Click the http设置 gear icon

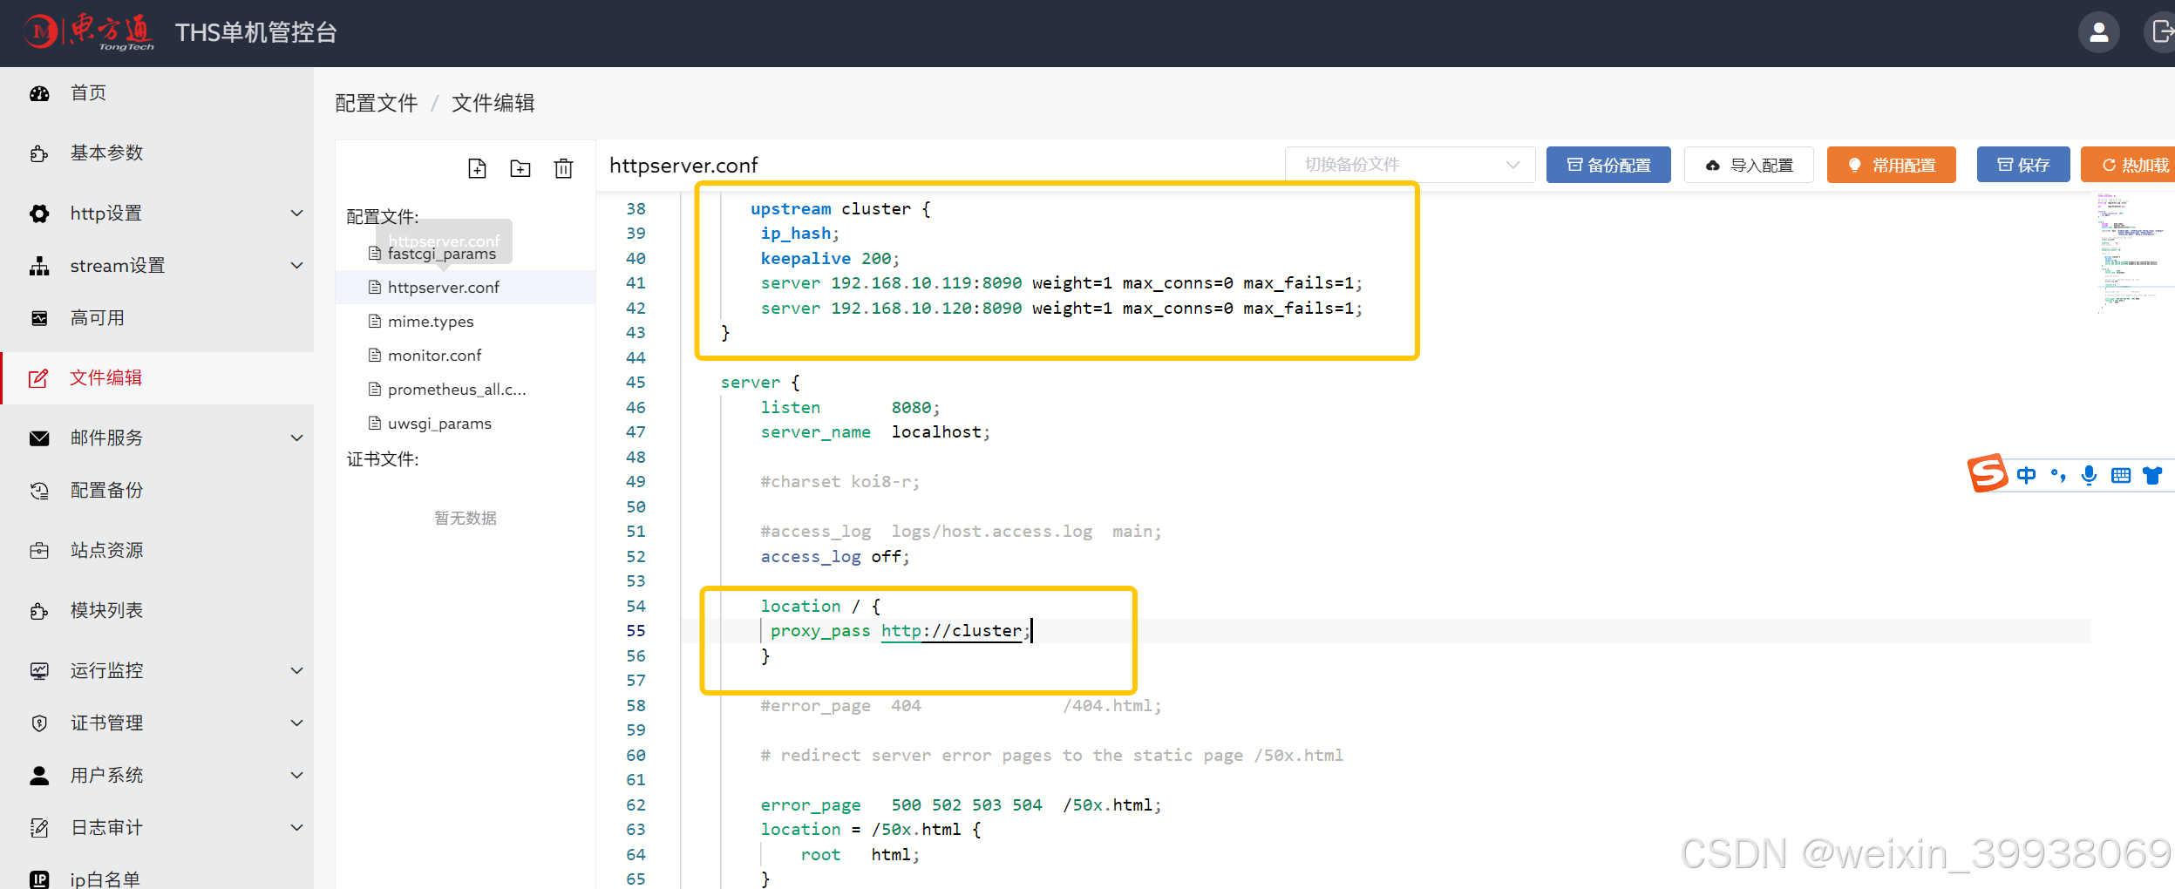click(x=39, y=214)
